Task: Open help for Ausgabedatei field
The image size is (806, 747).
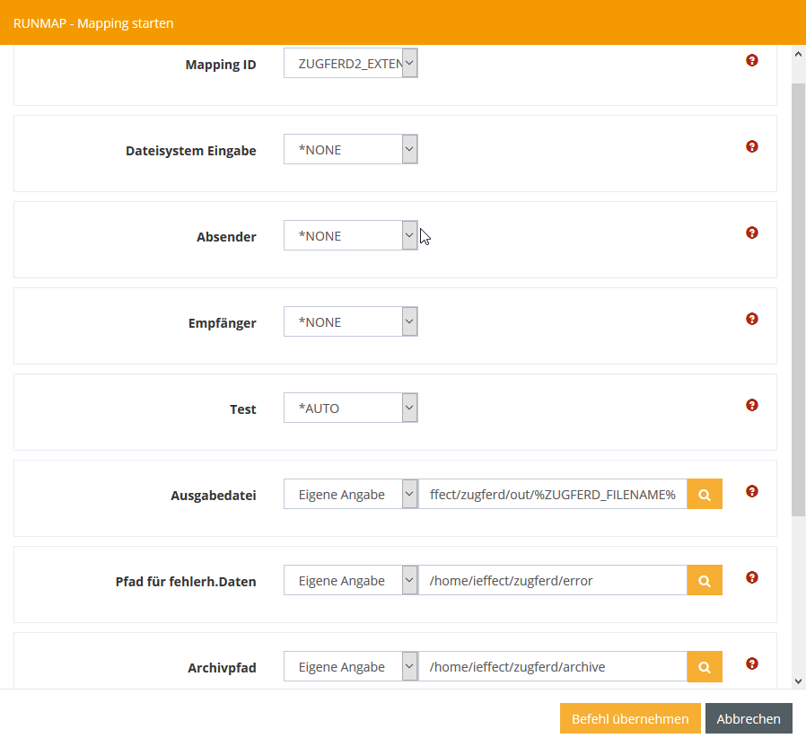Action: click(x=751, y=491)
